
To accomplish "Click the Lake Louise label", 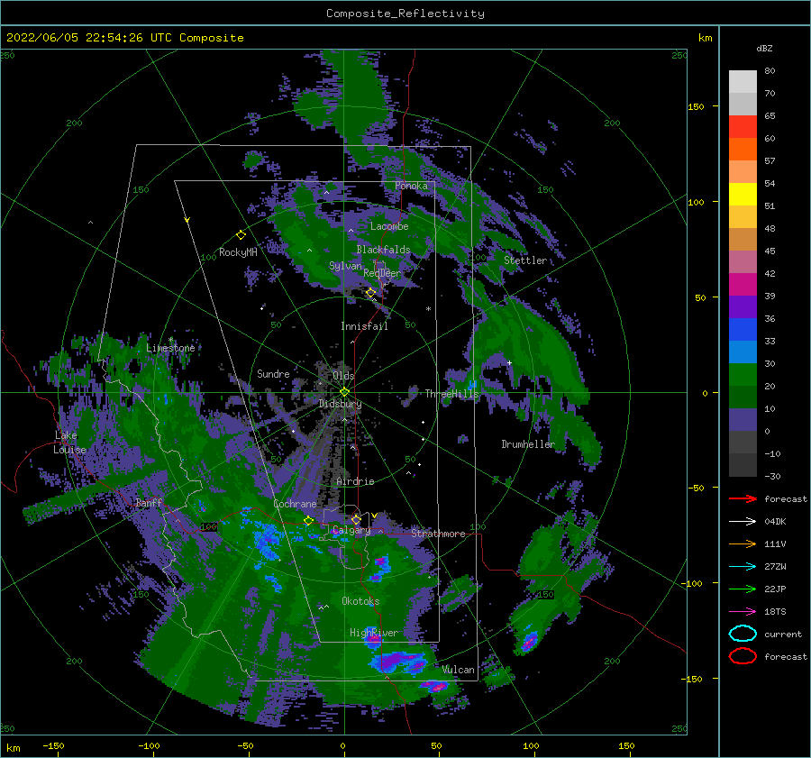I will click(69, 443).
